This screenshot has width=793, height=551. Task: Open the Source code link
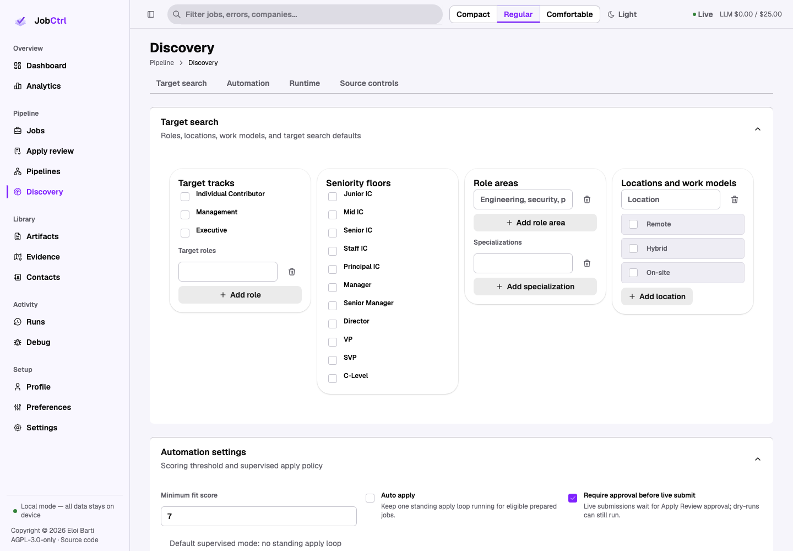[79, 540]
